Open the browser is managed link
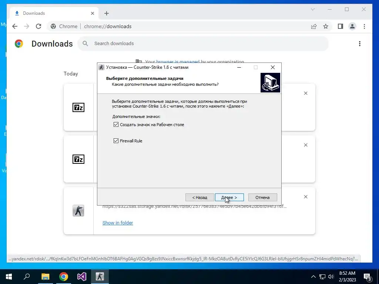Viewport: 379px width, 284px height. point(178,62)
